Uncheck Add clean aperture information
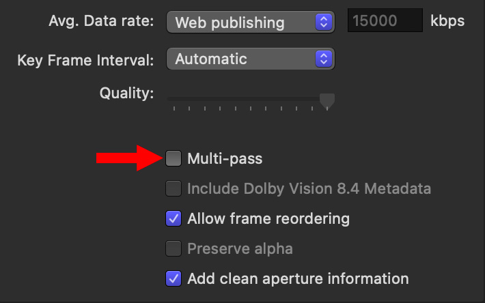Screen dimensions: 485x303 pos(174,278)
